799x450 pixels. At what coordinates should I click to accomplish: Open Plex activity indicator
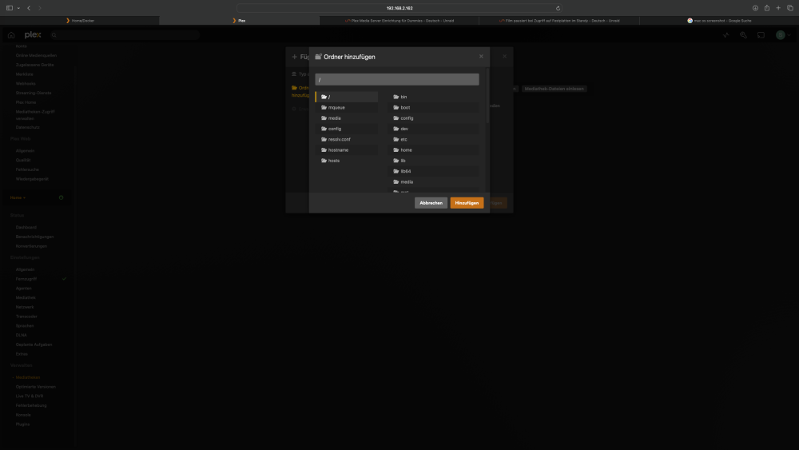click(726, 35)
